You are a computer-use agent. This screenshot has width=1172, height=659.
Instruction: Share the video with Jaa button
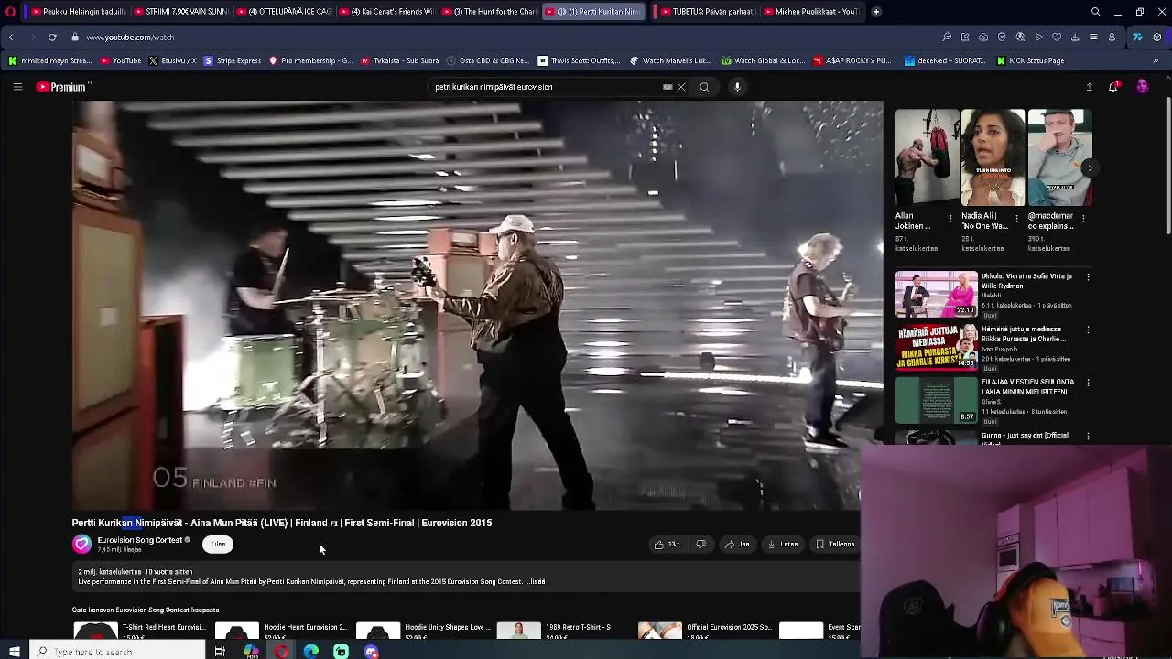click(x=737, y=545)
